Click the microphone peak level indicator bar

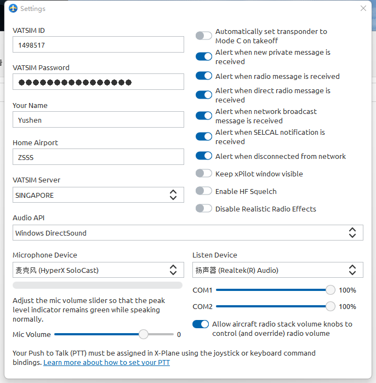[x=98, y=285]
